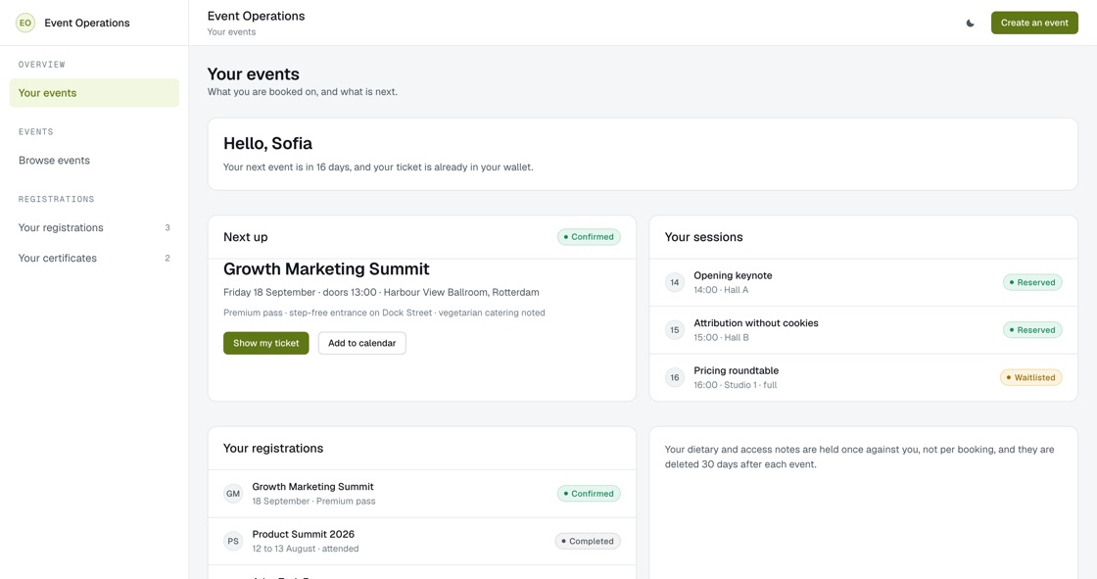The height and width of the screenshot is (579, 1097).
Task: Open Your certificates in the sidebar
Action: [x=94, y=259]
